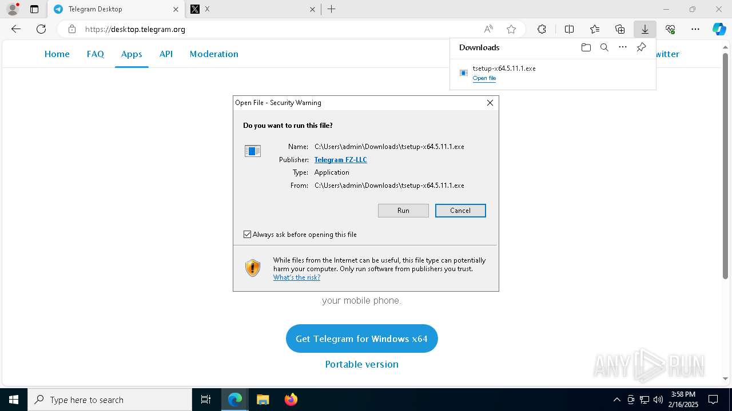
Task: Open the Collections icon
Action: [620, 29]
